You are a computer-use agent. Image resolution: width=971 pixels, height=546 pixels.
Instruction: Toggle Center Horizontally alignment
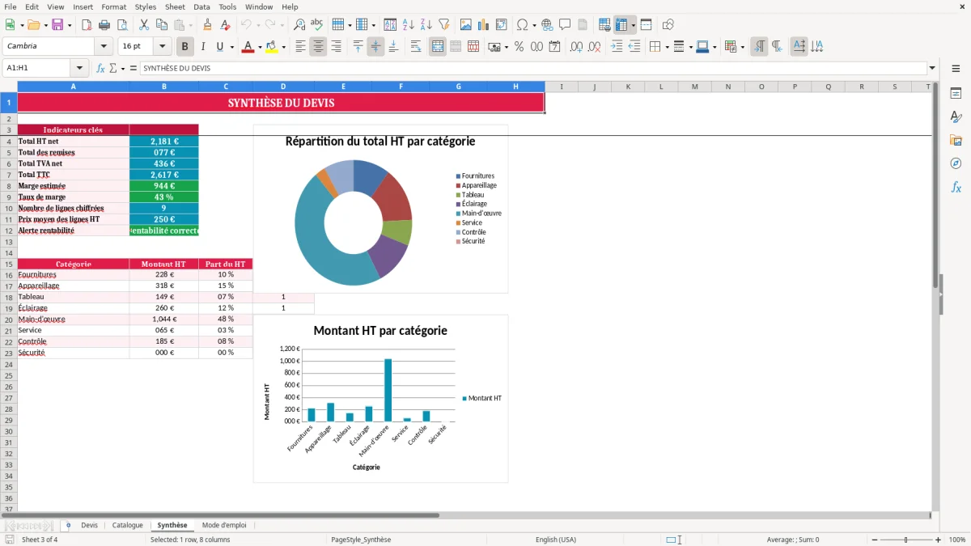pyautogui.click(x=319, y=47)
